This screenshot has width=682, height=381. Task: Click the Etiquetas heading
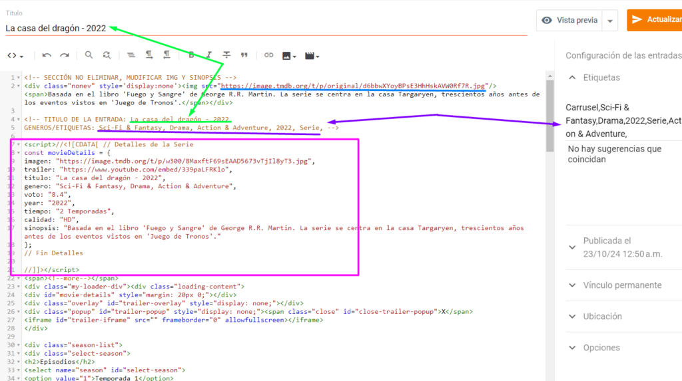tap(601, 78)
